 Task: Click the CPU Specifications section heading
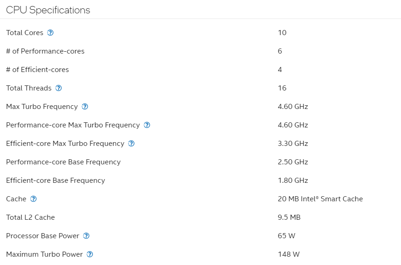click(48, 10)
